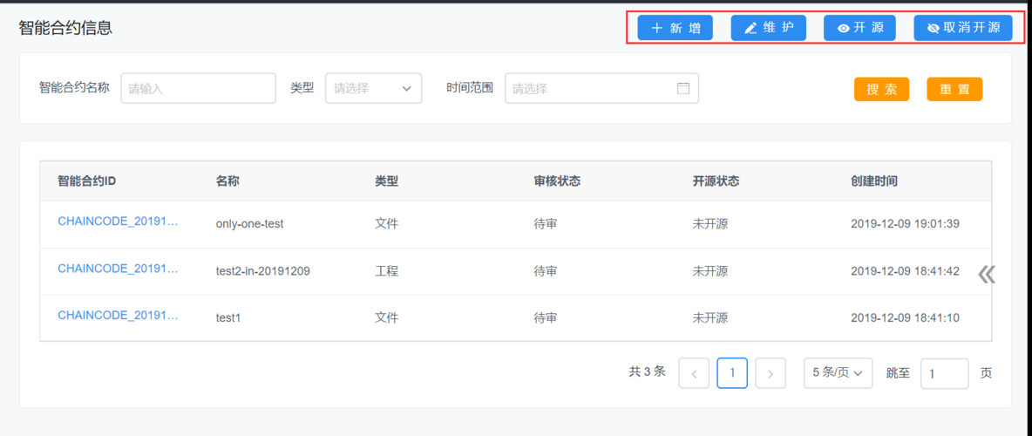1032x436 pixels.
Task: Click the 跳至 page number input
Action: pyautogui.click(x=944, y=373)
